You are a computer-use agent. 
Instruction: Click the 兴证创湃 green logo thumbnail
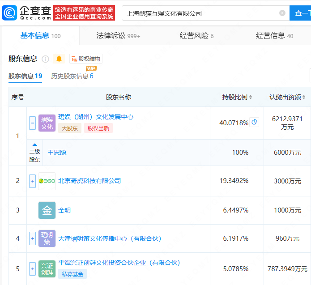pos(47,269)
